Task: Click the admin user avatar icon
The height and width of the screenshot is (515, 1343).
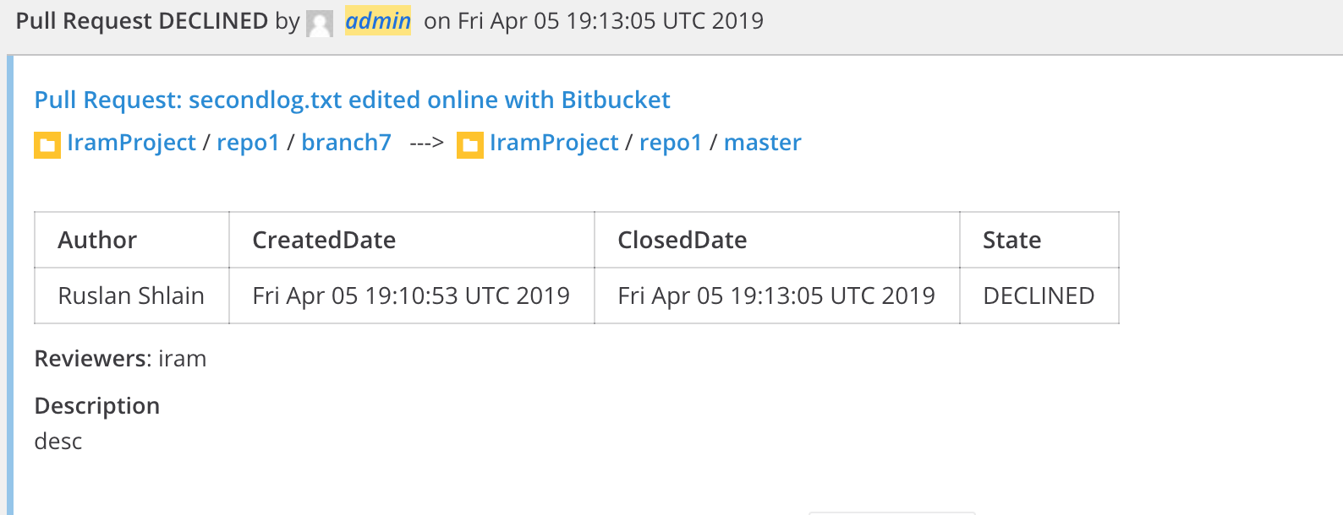Action: coord(319,24)
